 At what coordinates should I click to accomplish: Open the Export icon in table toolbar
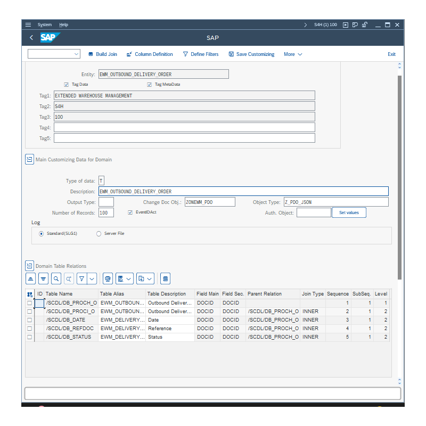click(x=120, y=278)
